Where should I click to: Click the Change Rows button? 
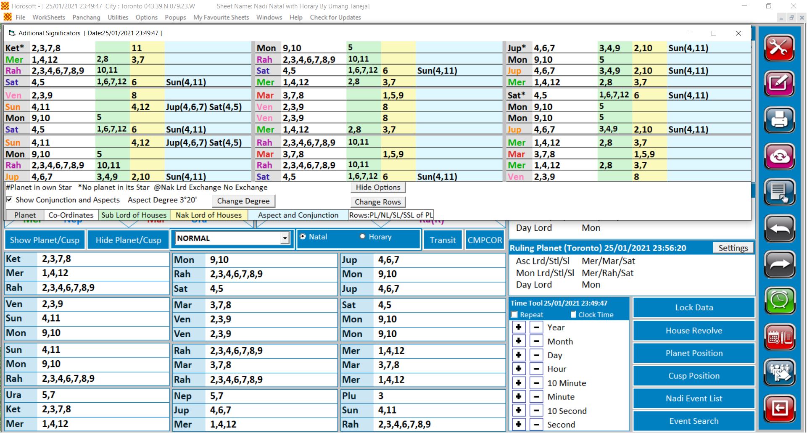[x=378, y=202]
